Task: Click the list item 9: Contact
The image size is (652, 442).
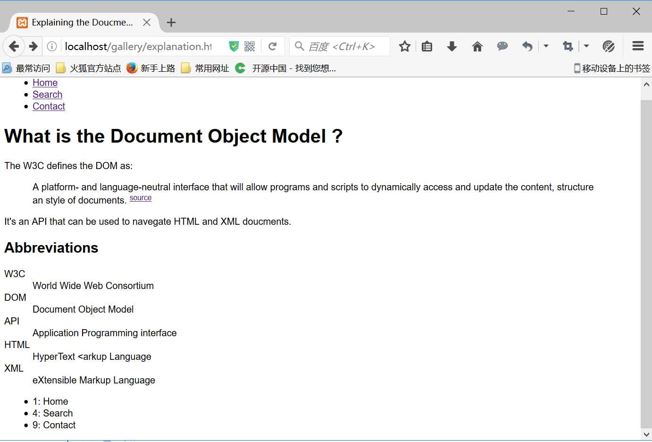Action: (x=54, y=425)
